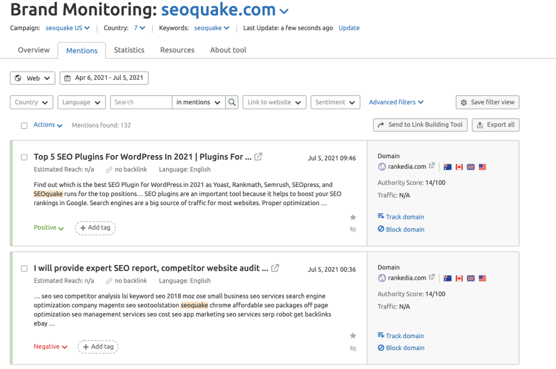This screenshot has width=556, height=369.
Task: Add tag to expert SEO report mention
Action: 98,346
